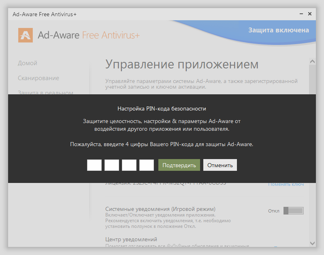The height and width of the screenshot is (255, 324).
Task: Open the Защита в реальном section
Action: 45,92
